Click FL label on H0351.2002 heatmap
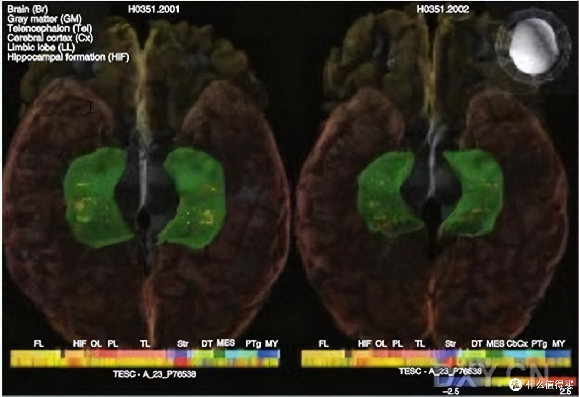Viewport: 579px width, 397px height. point(323,344)
